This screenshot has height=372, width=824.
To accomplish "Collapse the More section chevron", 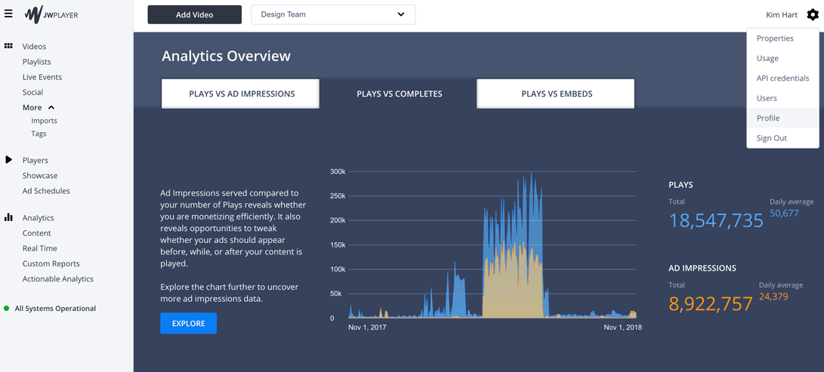I will [51, 108].
